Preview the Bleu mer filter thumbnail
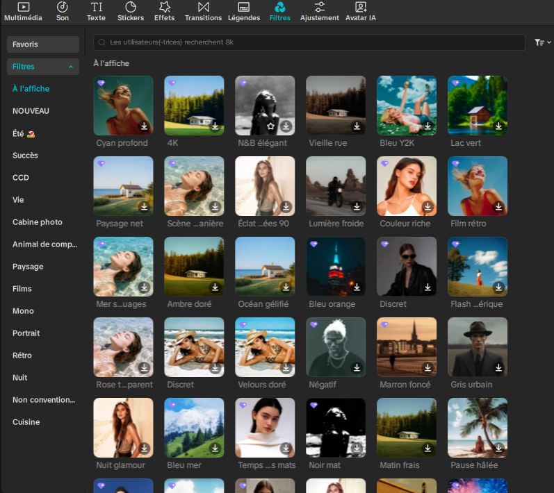554x493 pixels. pyautogui.click(x=194, y=428)
